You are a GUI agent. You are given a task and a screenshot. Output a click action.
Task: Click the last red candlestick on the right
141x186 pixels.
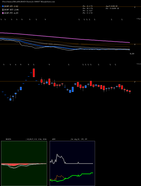pyautogui.click(x=130, y=91)
